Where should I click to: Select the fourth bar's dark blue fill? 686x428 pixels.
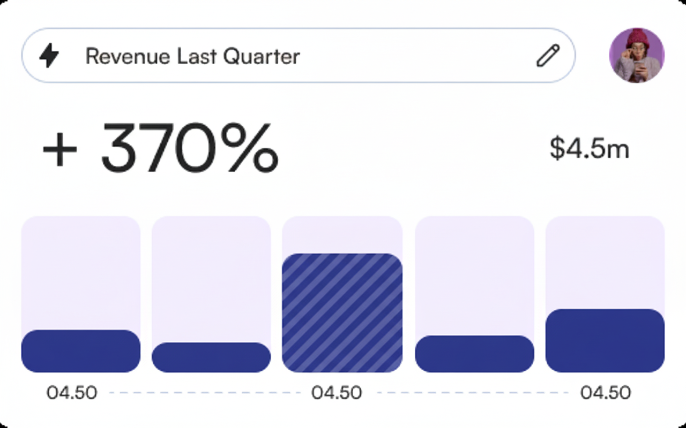tap(474, 354)
